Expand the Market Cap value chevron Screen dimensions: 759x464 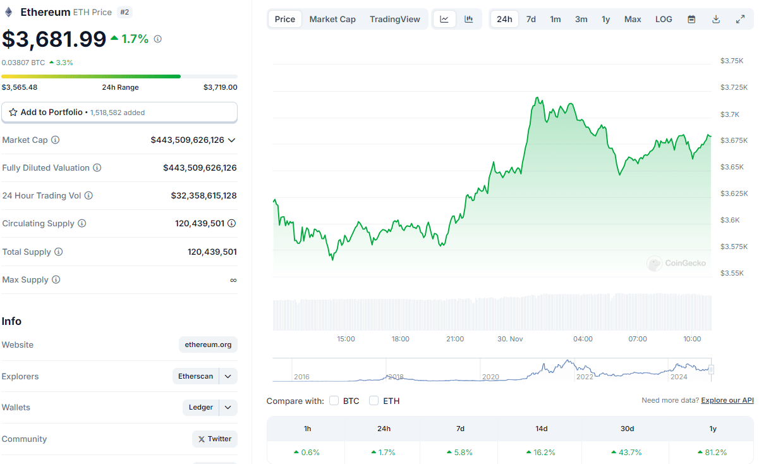pyautogui.click(x=232, y=140)
